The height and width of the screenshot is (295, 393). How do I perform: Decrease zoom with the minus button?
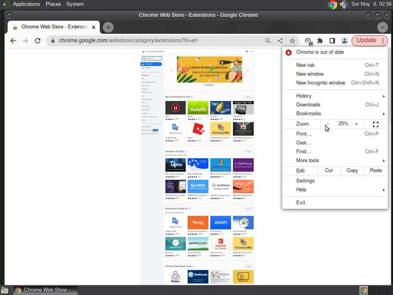(x=327, y=124)
